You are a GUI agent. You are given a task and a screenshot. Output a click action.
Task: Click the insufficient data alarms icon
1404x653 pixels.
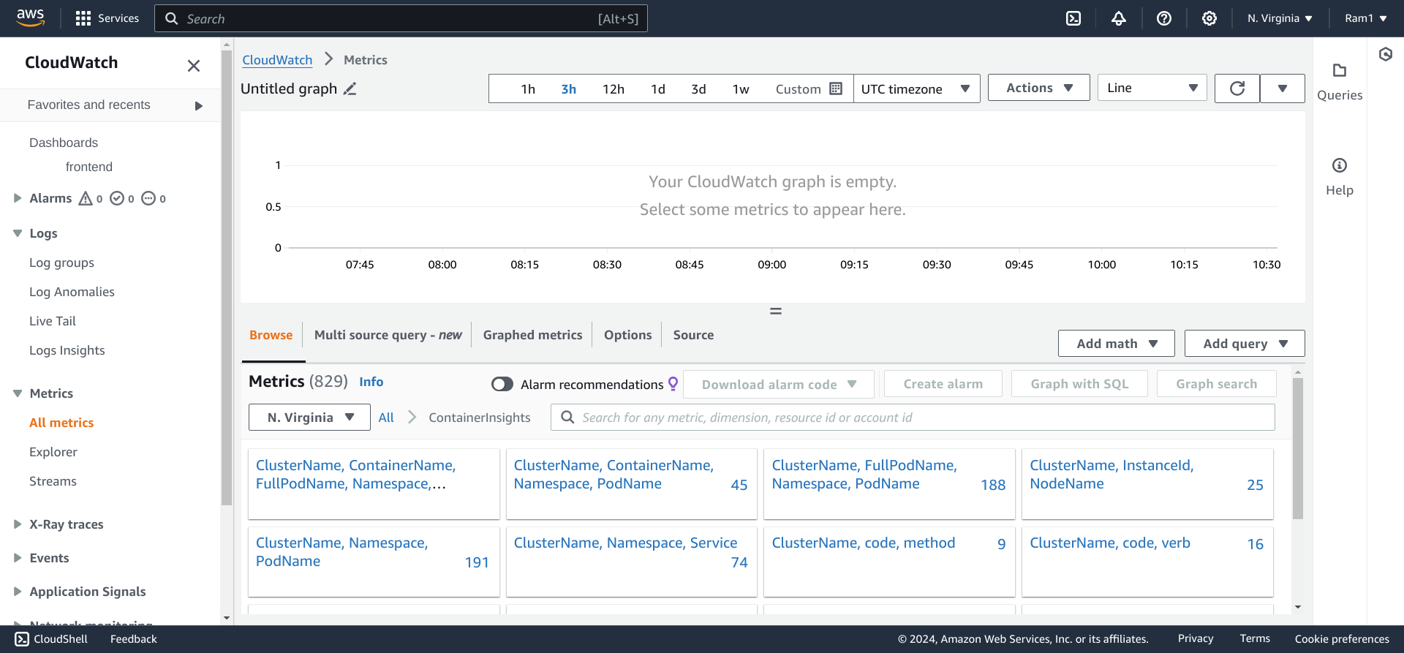point(148,198)
